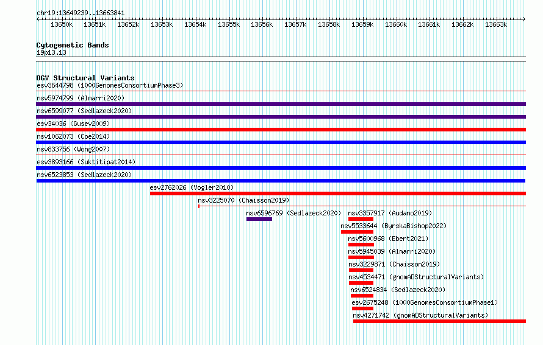Open esv3893166 (Suktitipat2014) variant label
Screen dimensions: 543x345
point(86,162)
